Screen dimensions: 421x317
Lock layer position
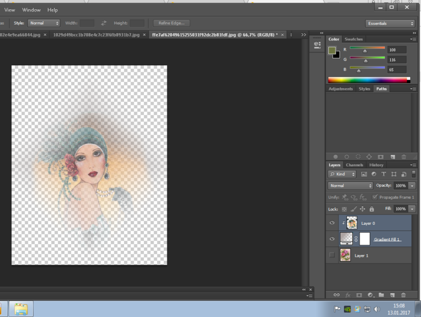pyautogui.click(x=363, y=209)
